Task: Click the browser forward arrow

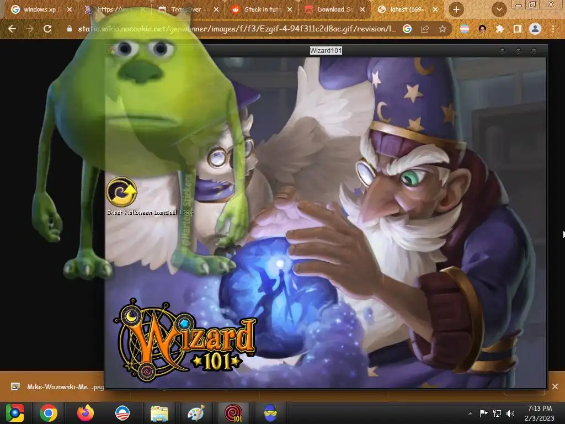Action: pyautogui.click(x=30, y=29)
